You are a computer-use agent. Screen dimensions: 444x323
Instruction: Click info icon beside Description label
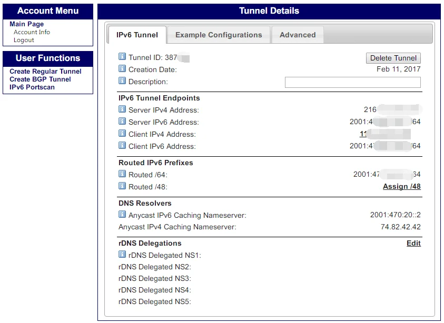pyautogui.click(x=122, y=81)
